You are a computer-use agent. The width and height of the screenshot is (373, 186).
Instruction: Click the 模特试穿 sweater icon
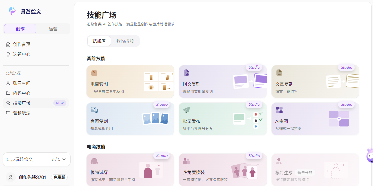tap(94, 161)
